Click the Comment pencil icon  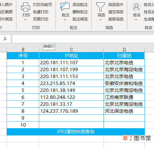pyautogui.click(x=65, y=6)
